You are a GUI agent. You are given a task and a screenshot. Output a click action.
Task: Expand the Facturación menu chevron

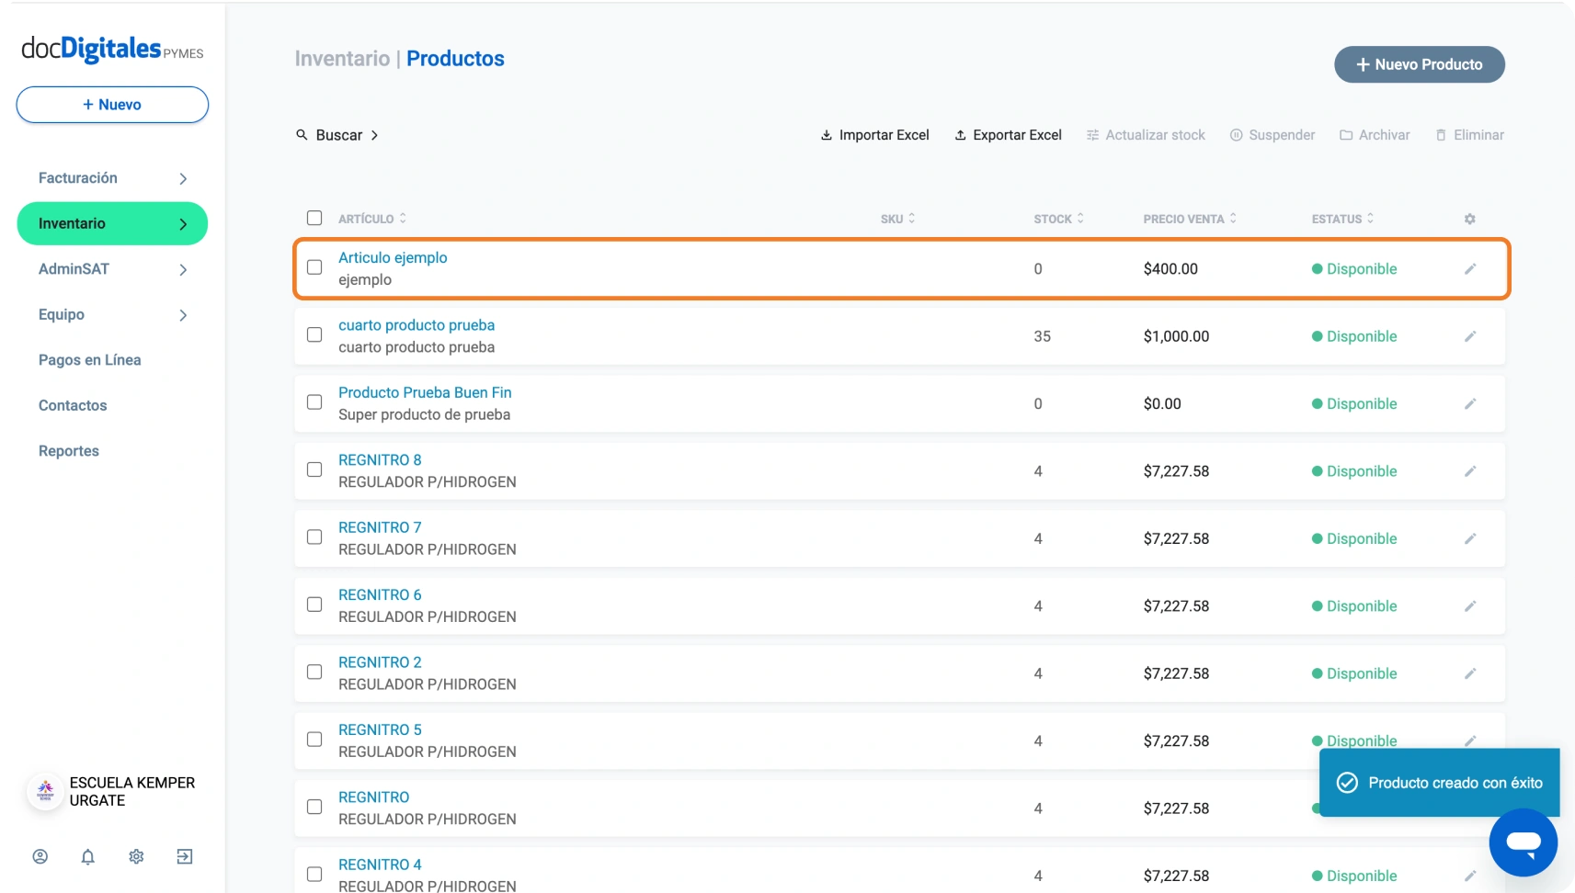(x=183, y=178)
